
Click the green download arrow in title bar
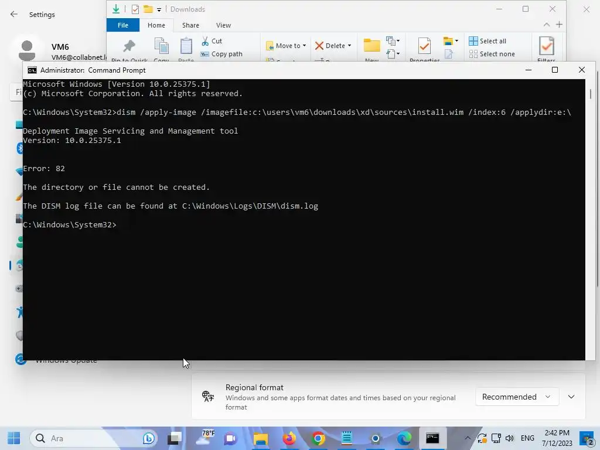(x=116, y=9)
